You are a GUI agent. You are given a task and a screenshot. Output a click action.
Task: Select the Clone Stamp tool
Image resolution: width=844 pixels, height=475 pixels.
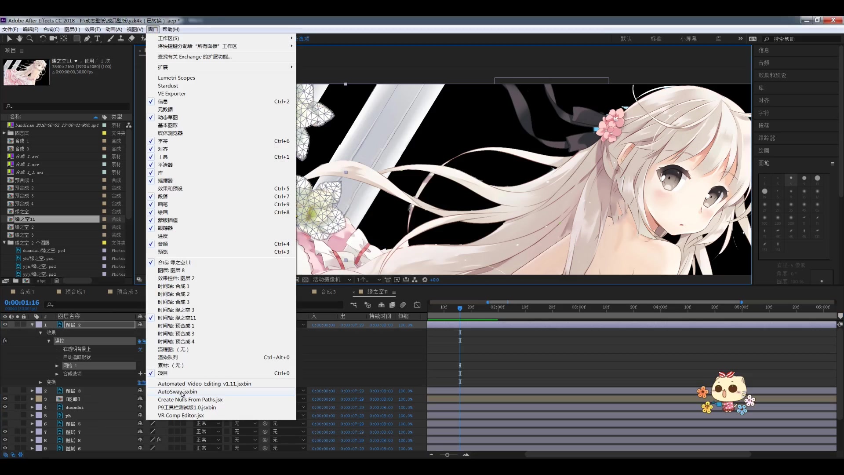pyautogui.click(x=120, y=39)
